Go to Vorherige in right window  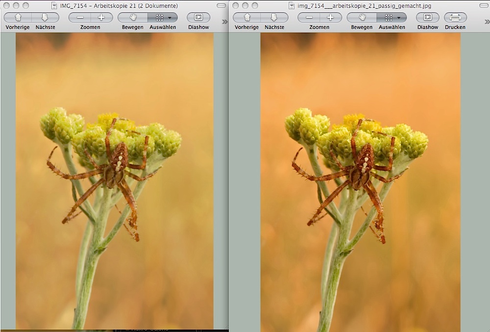pyautogui.click(x=246, y=17)
